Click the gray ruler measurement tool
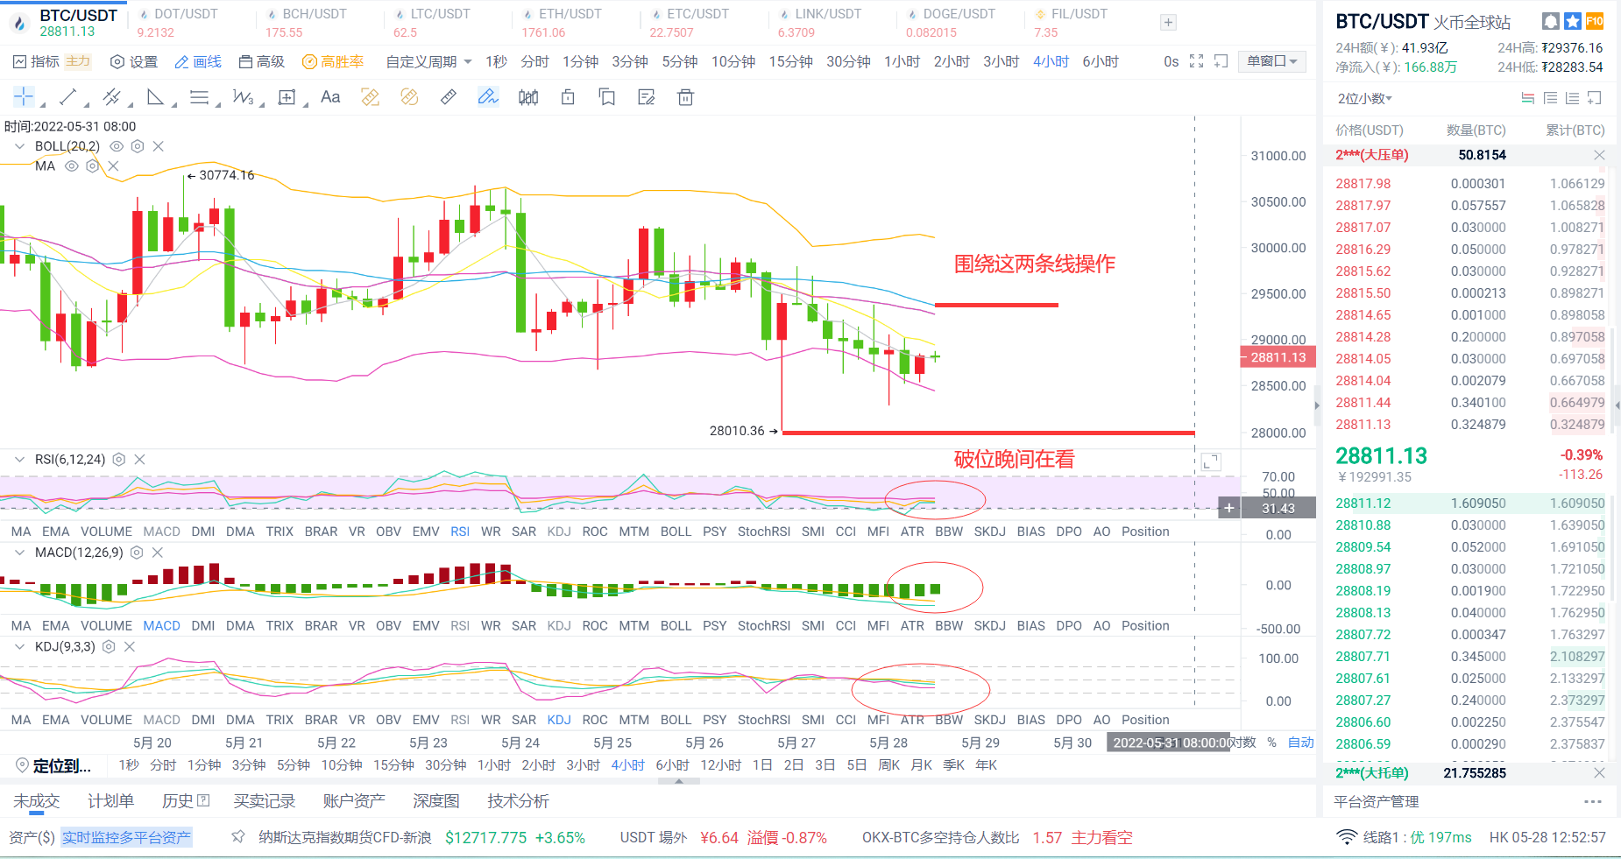Viewport: 1621px width, 859px height. click(x=448, y=97)
